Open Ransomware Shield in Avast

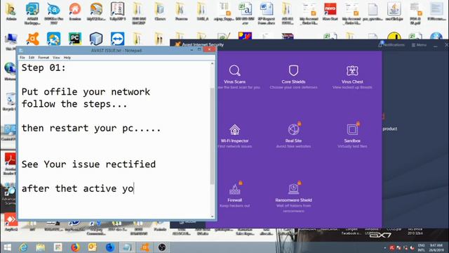[293, 197]
